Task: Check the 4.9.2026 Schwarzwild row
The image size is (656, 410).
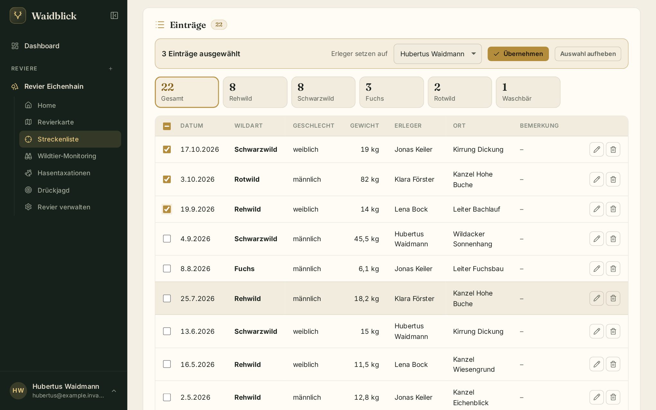Action: (167, 239)
